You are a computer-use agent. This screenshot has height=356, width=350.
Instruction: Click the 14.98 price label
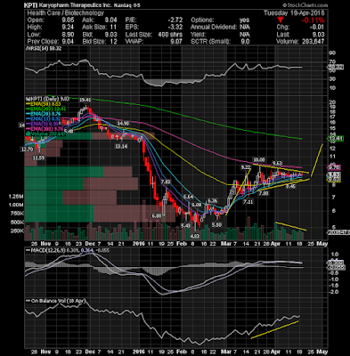[x=123, y=123]
